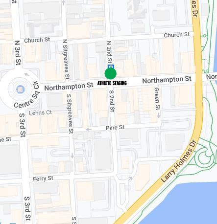Viewport: 217px width, 224px height.
Task: Select the Pine St street label
Action: pyautogui.click(x=115, y=128)
